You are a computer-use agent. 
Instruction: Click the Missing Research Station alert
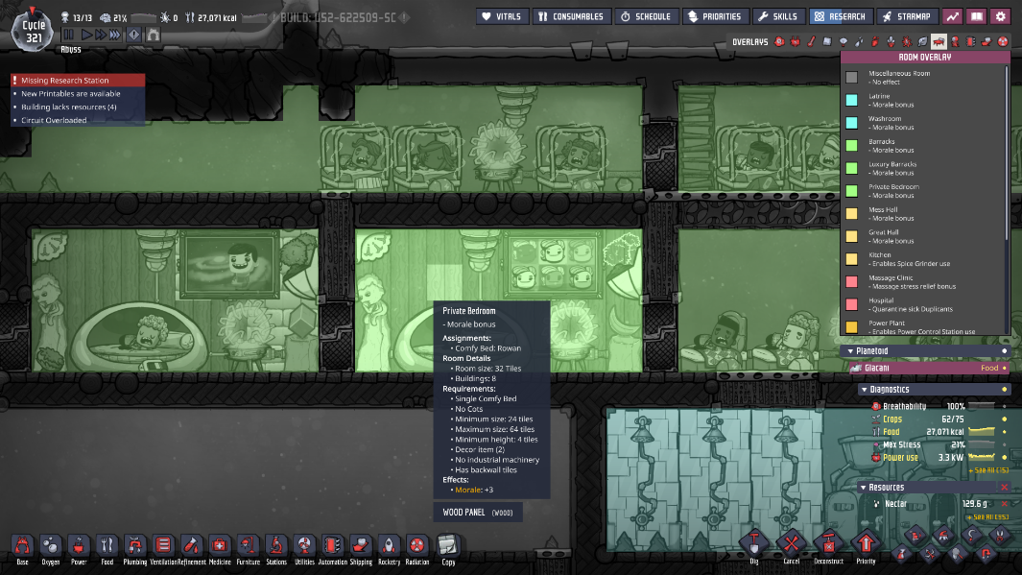tap(79, 81)
